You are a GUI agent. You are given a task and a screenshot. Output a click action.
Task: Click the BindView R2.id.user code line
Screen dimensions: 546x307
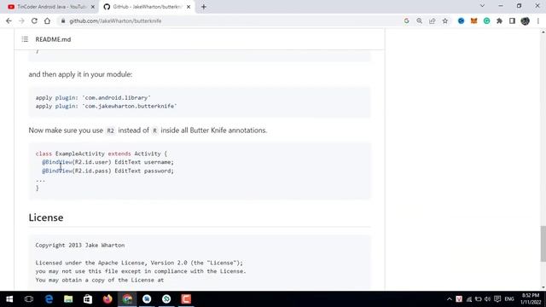[x=107, y=162]
